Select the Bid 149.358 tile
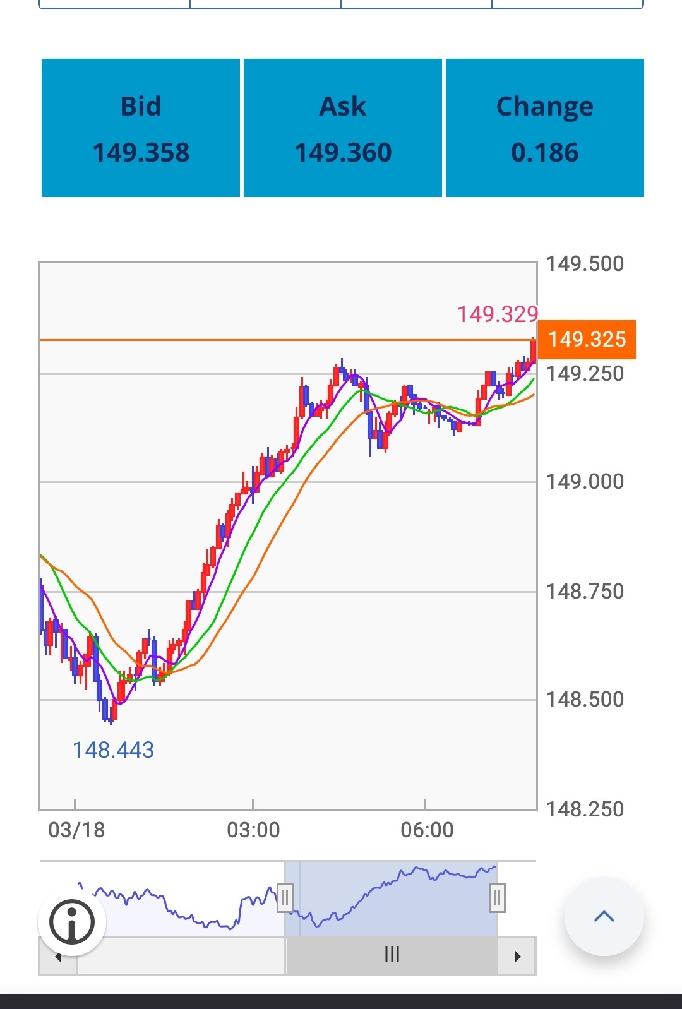Image resolution: width=682 pixels, height=1009 pixels. coord(141,128)
